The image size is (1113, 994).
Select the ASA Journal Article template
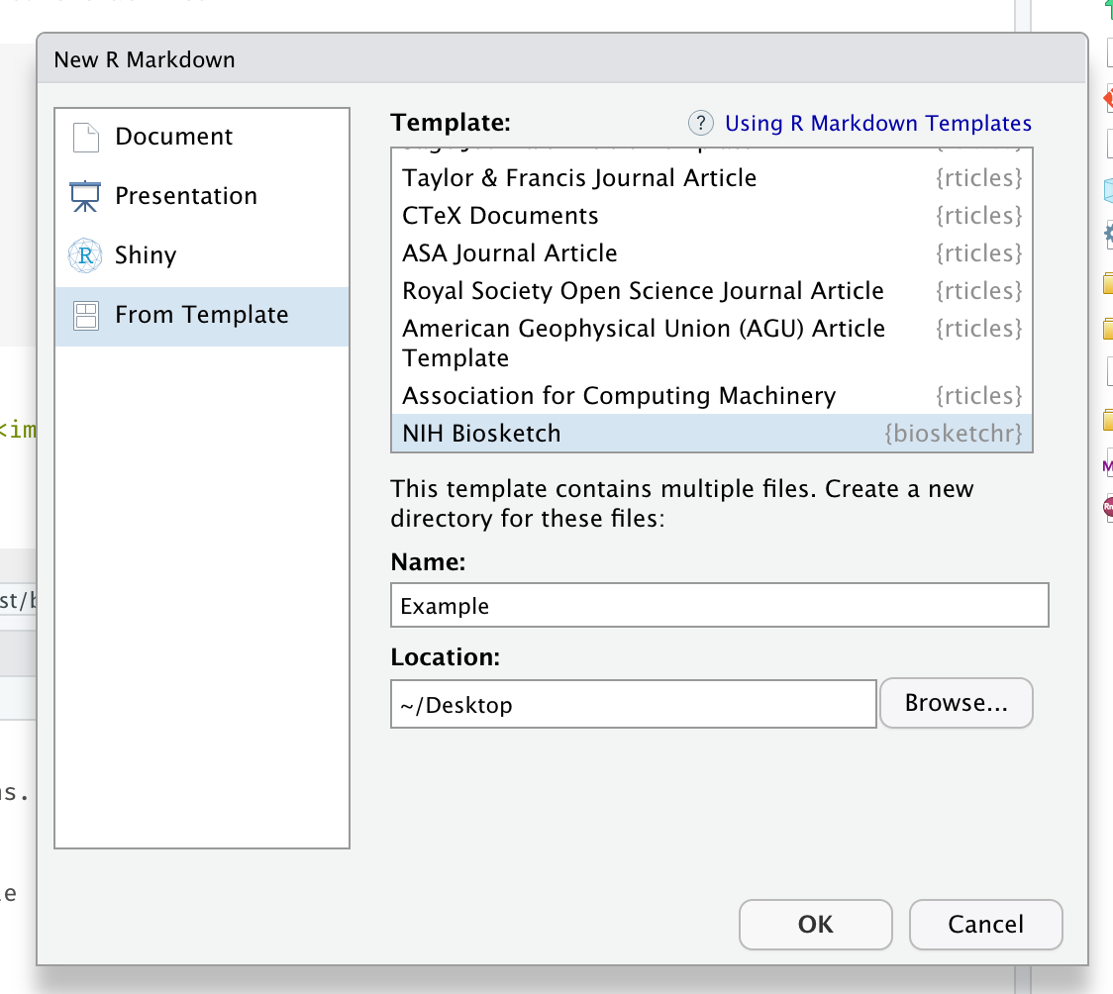(x=712, y=253)
